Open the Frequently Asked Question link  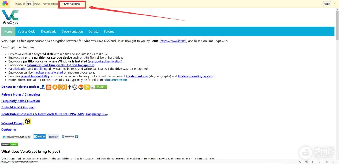21,101
